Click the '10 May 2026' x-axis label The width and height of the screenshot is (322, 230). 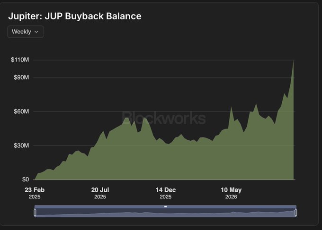[231, 193]
